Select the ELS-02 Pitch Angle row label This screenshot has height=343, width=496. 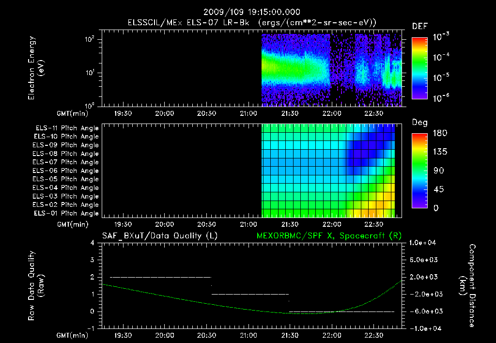[x=65, y=205]
